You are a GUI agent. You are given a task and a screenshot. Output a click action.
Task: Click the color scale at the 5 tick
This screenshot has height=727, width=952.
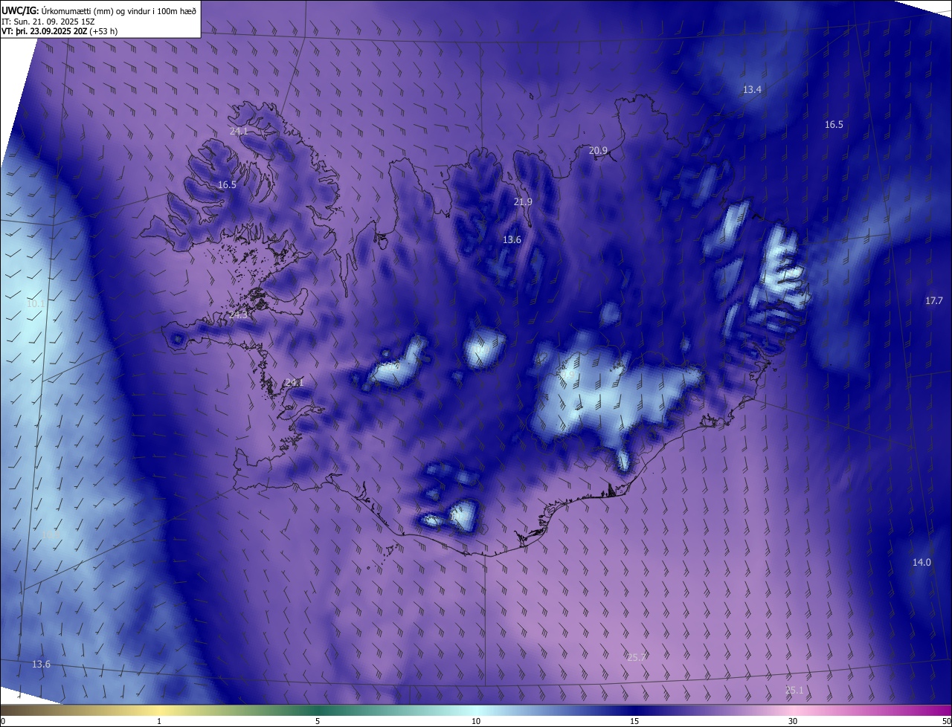[x=318, y=721]
